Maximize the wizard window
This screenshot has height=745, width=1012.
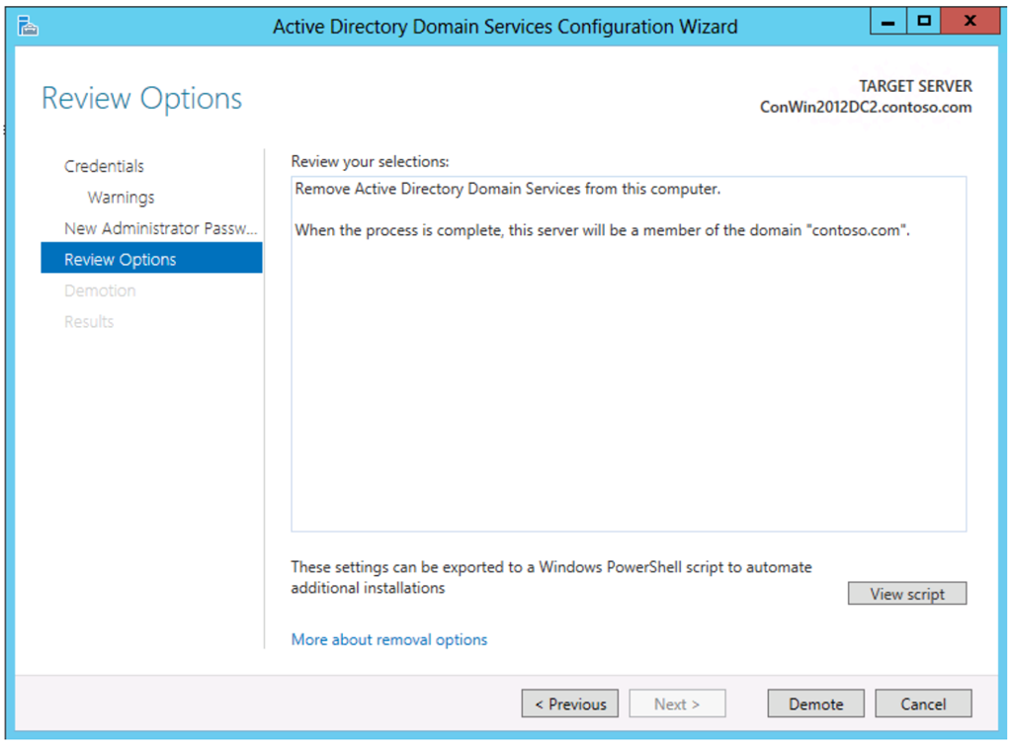click(924, 22)
